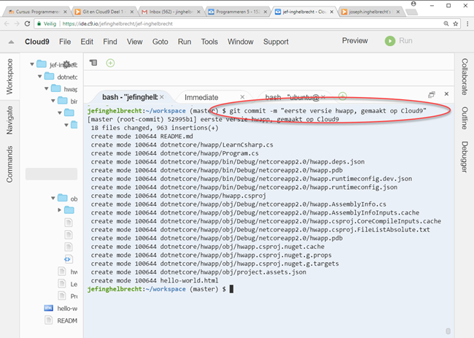
Task: Click the green Run play icon
Action: [390, 42]
